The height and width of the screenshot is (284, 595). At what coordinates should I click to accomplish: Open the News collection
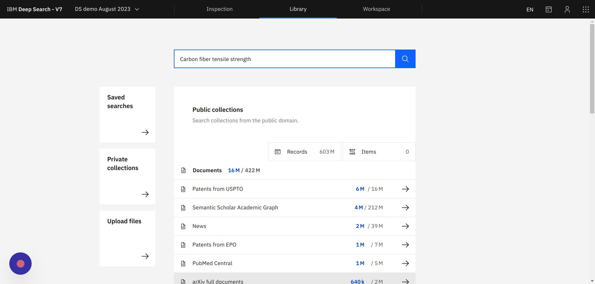click(295, 226)
